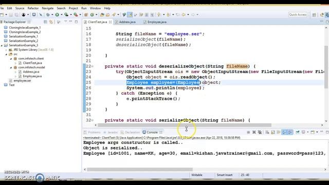Click the Search flashlight toolbar icon
Image resolution: width=329 pixels, height=185 pixels.
coord(114,15)
